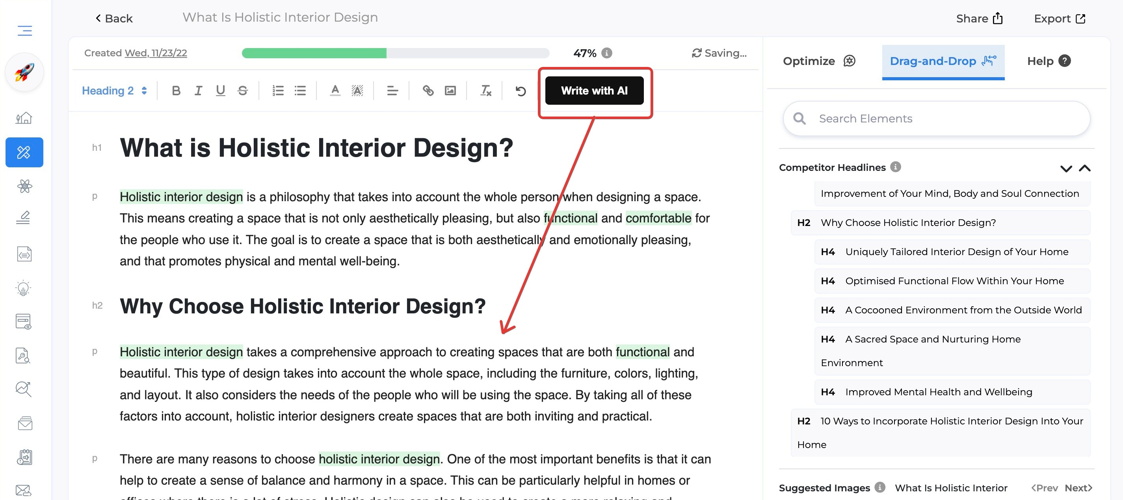The image size is (1123, 500).
Task: Open the Optimize tab
Action: pyautogui.click(x=819, y=61)
